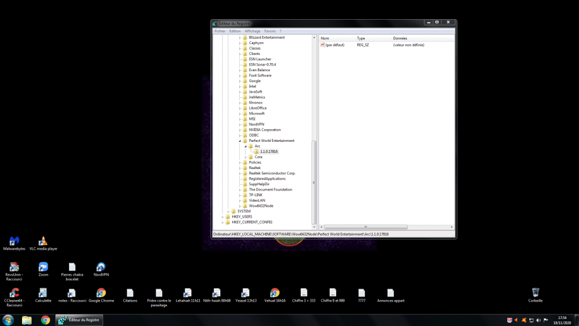Click the values pane horizontal scrollbar
This screenshot has height=326, width=579.
(x=365, y=227)
